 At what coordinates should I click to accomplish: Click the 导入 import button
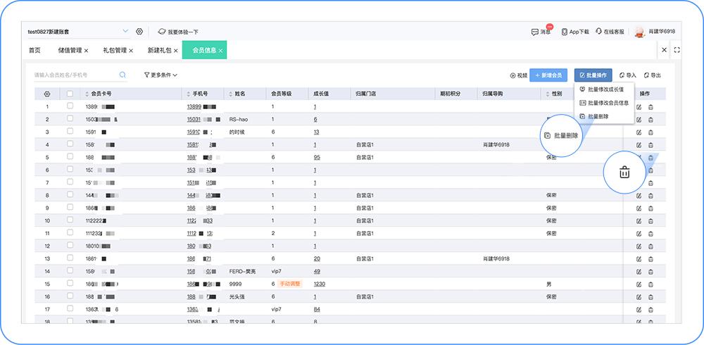pos(628,75)
